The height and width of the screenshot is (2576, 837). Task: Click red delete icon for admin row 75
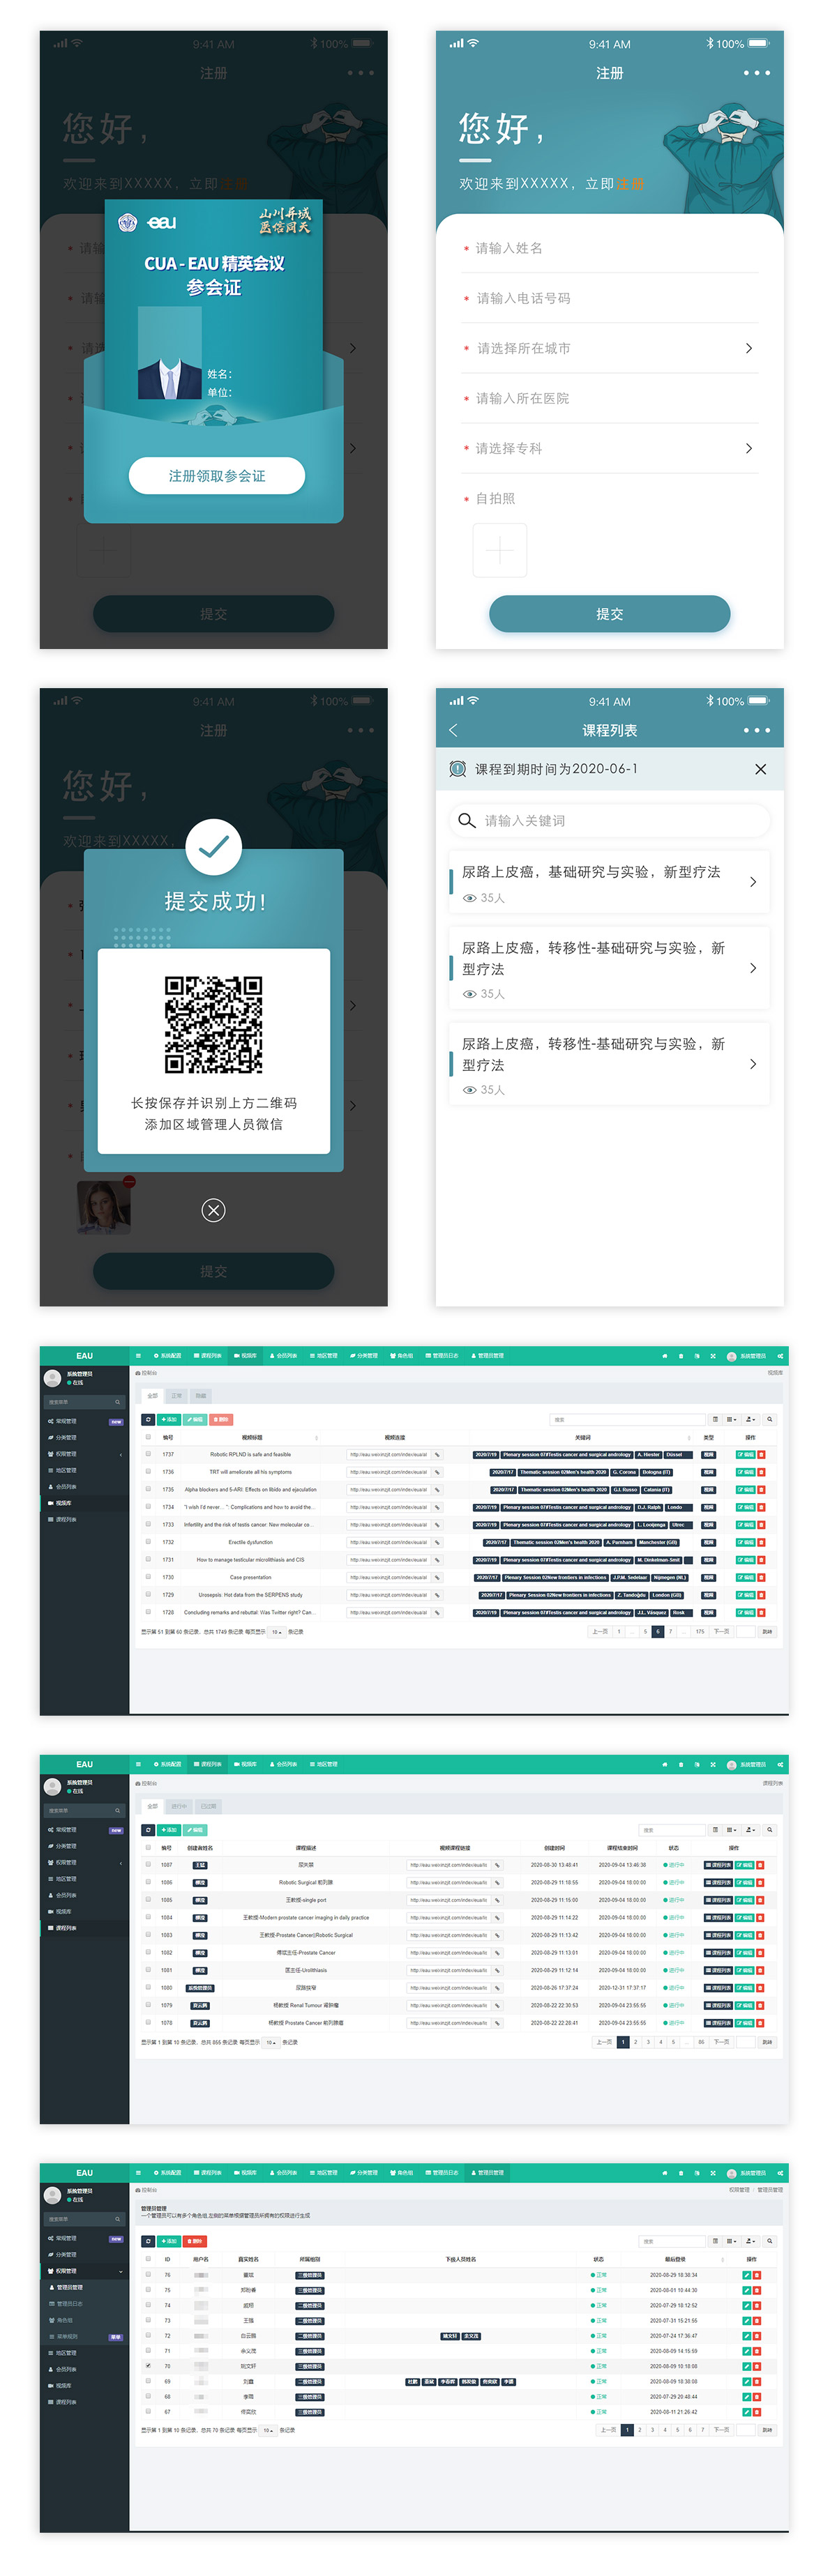click(756, 2290)
